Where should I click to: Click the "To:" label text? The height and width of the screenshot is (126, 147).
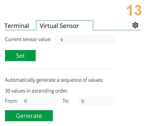pos(66,101)
